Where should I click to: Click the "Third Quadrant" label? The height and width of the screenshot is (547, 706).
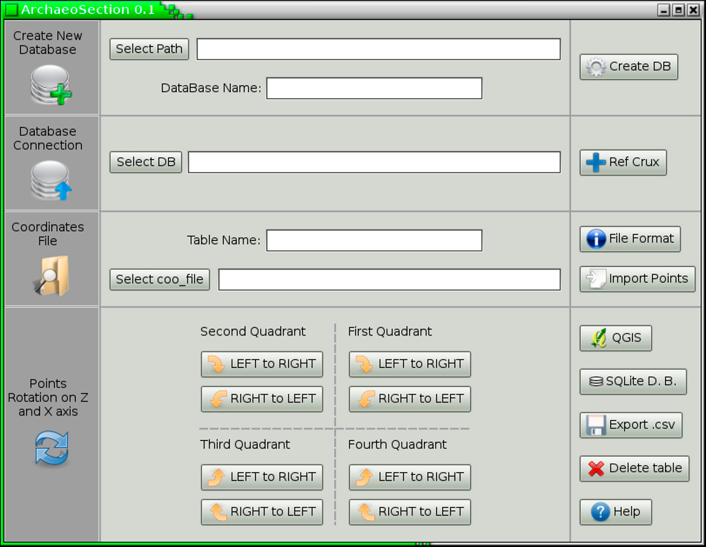[x=245, y=444]
